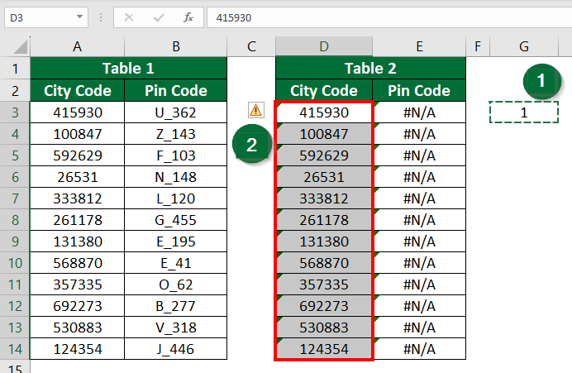Select row 1 header
The height and width of the screenshot is (373, 572).
15,69
